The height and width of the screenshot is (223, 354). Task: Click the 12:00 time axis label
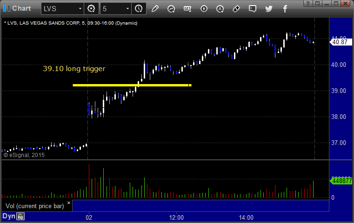coord(176,217)
